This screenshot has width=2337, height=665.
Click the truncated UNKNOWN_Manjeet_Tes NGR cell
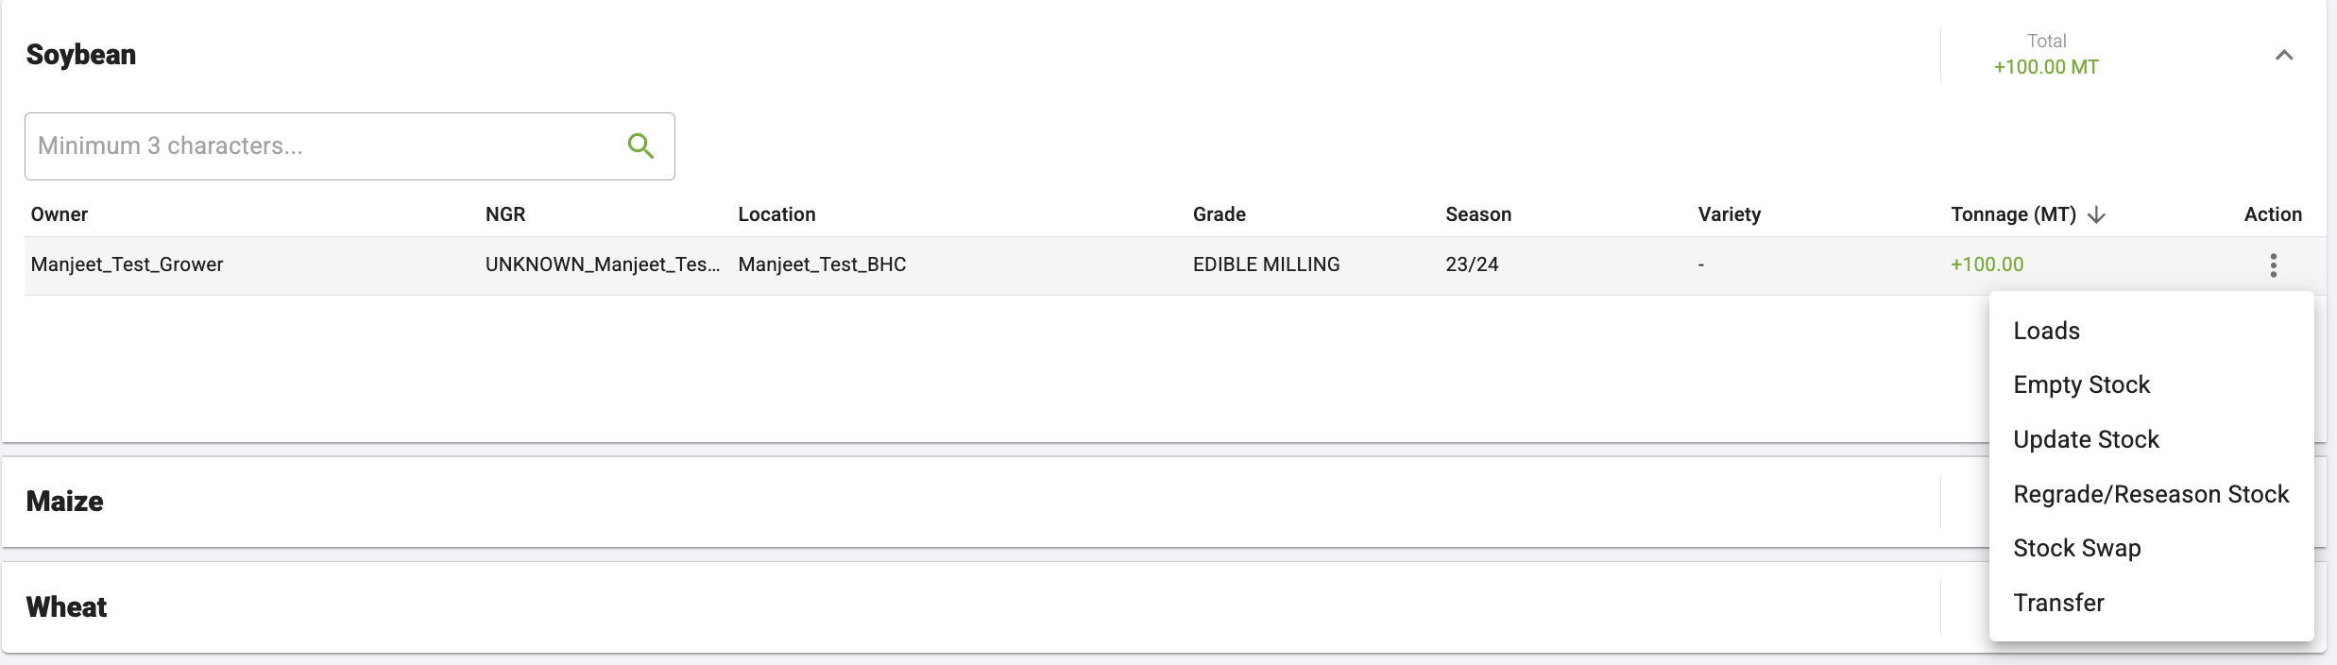603,264
